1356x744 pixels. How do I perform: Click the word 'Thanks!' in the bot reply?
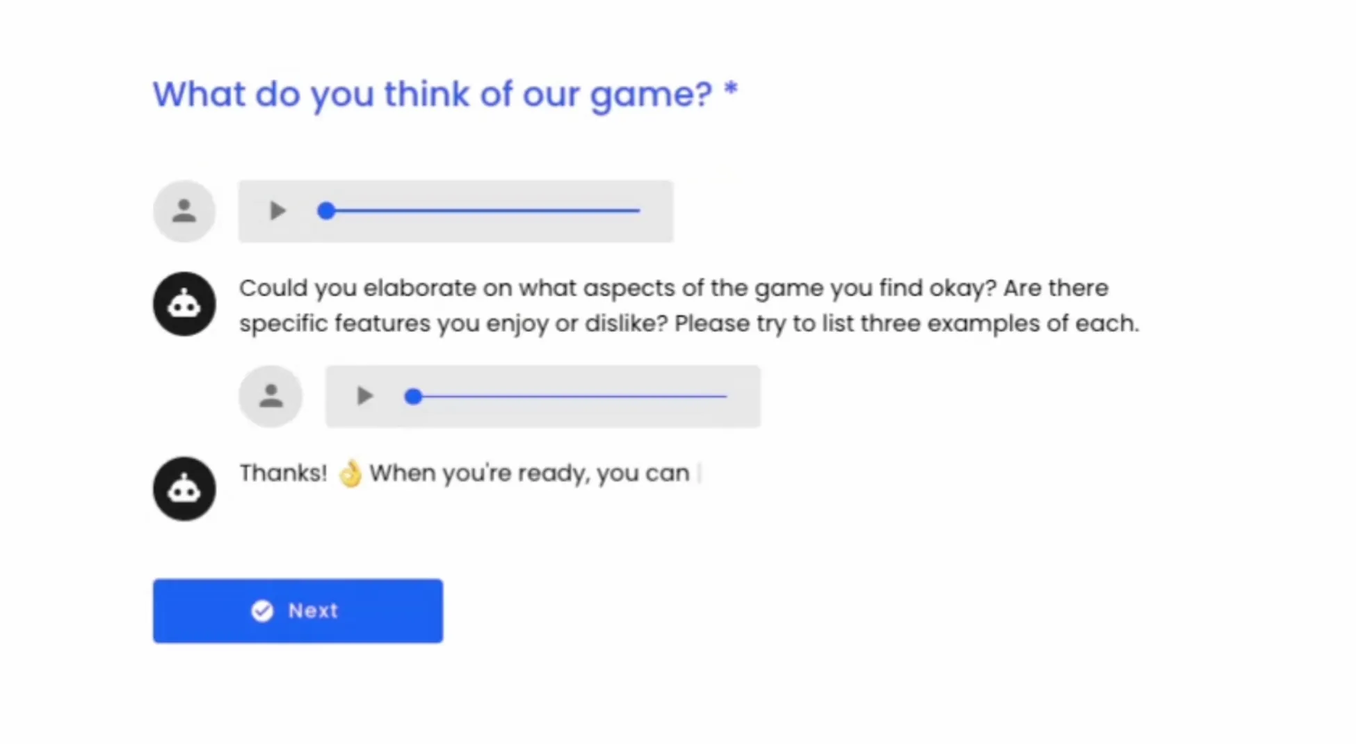[x=283, y=474]
